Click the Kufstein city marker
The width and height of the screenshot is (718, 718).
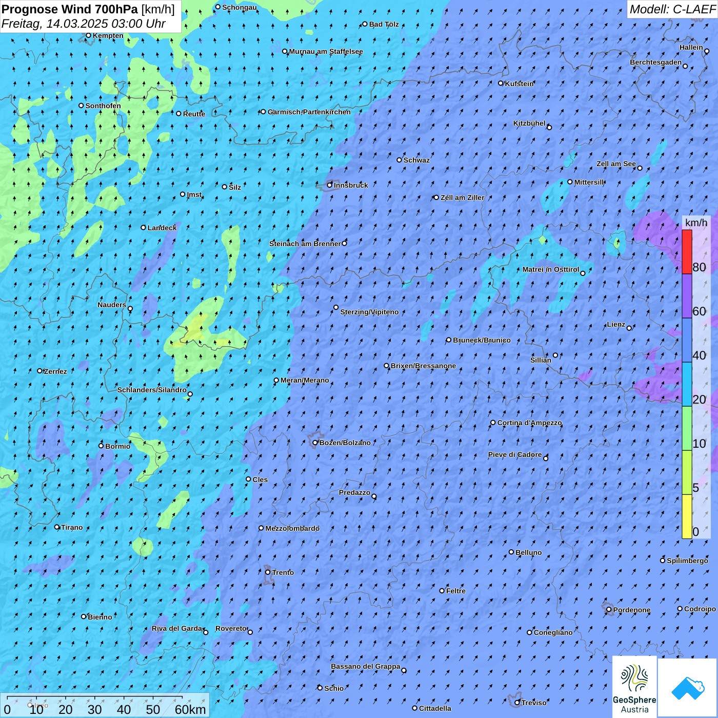point(501,83)
